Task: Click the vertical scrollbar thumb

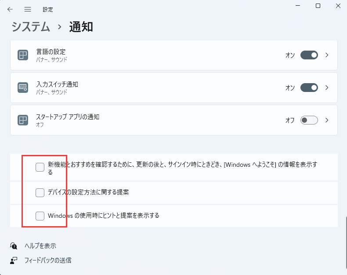Action: (346, 242)
